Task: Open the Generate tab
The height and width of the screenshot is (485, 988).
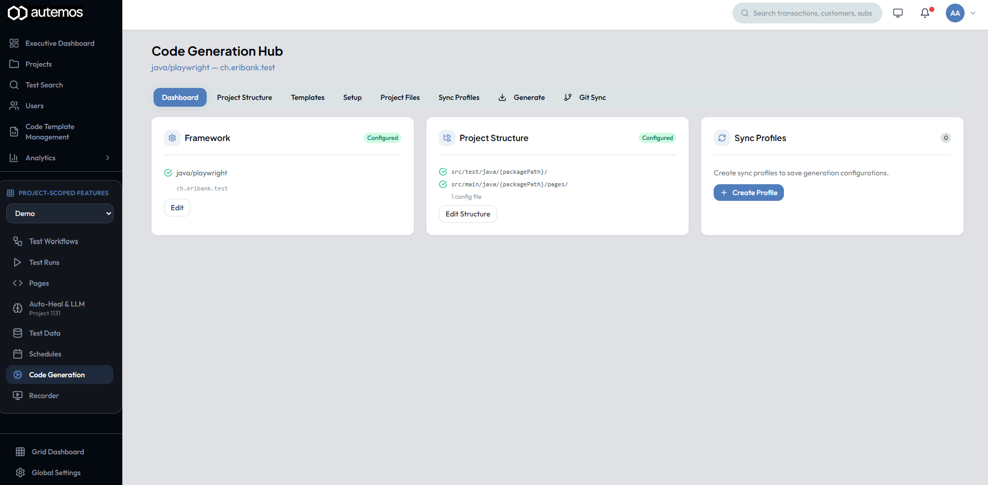Action: (x=522, y=97)
